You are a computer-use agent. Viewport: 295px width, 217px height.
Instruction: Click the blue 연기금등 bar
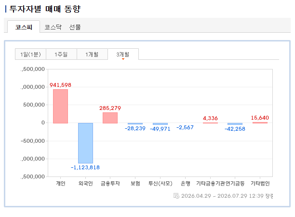[x=235, y=124]
